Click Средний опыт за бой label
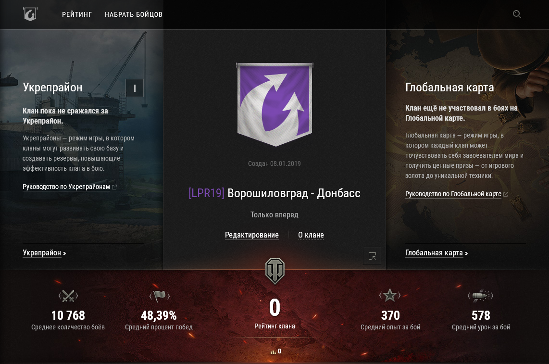Screen dimensions: 549x364 [x=390, y=327]
